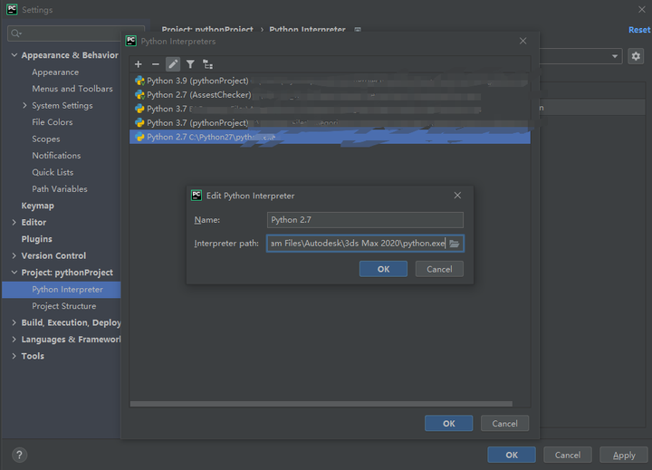Image resolution: width=652 pixels, height=470 pixels.
Task: Open Project Structure settings page
Action: (x=63, y=306)
